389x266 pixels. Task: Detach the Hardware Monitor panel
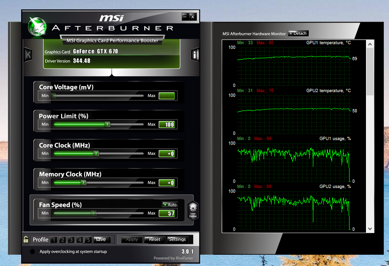[x=298, y=33]
